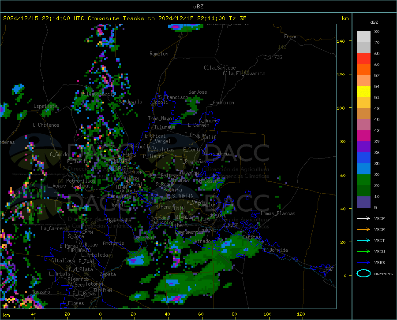Click the 'VBCU' legend label
397x320 pixels.
(x=379, y=252)
